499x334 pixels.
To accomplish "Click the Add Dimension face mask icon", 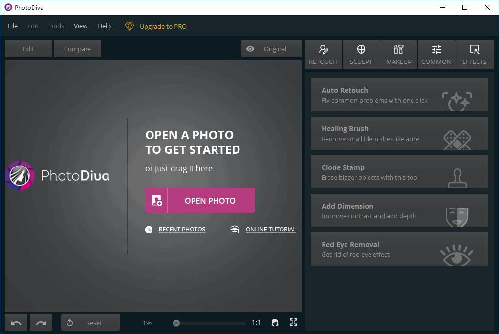I will 457,217.
